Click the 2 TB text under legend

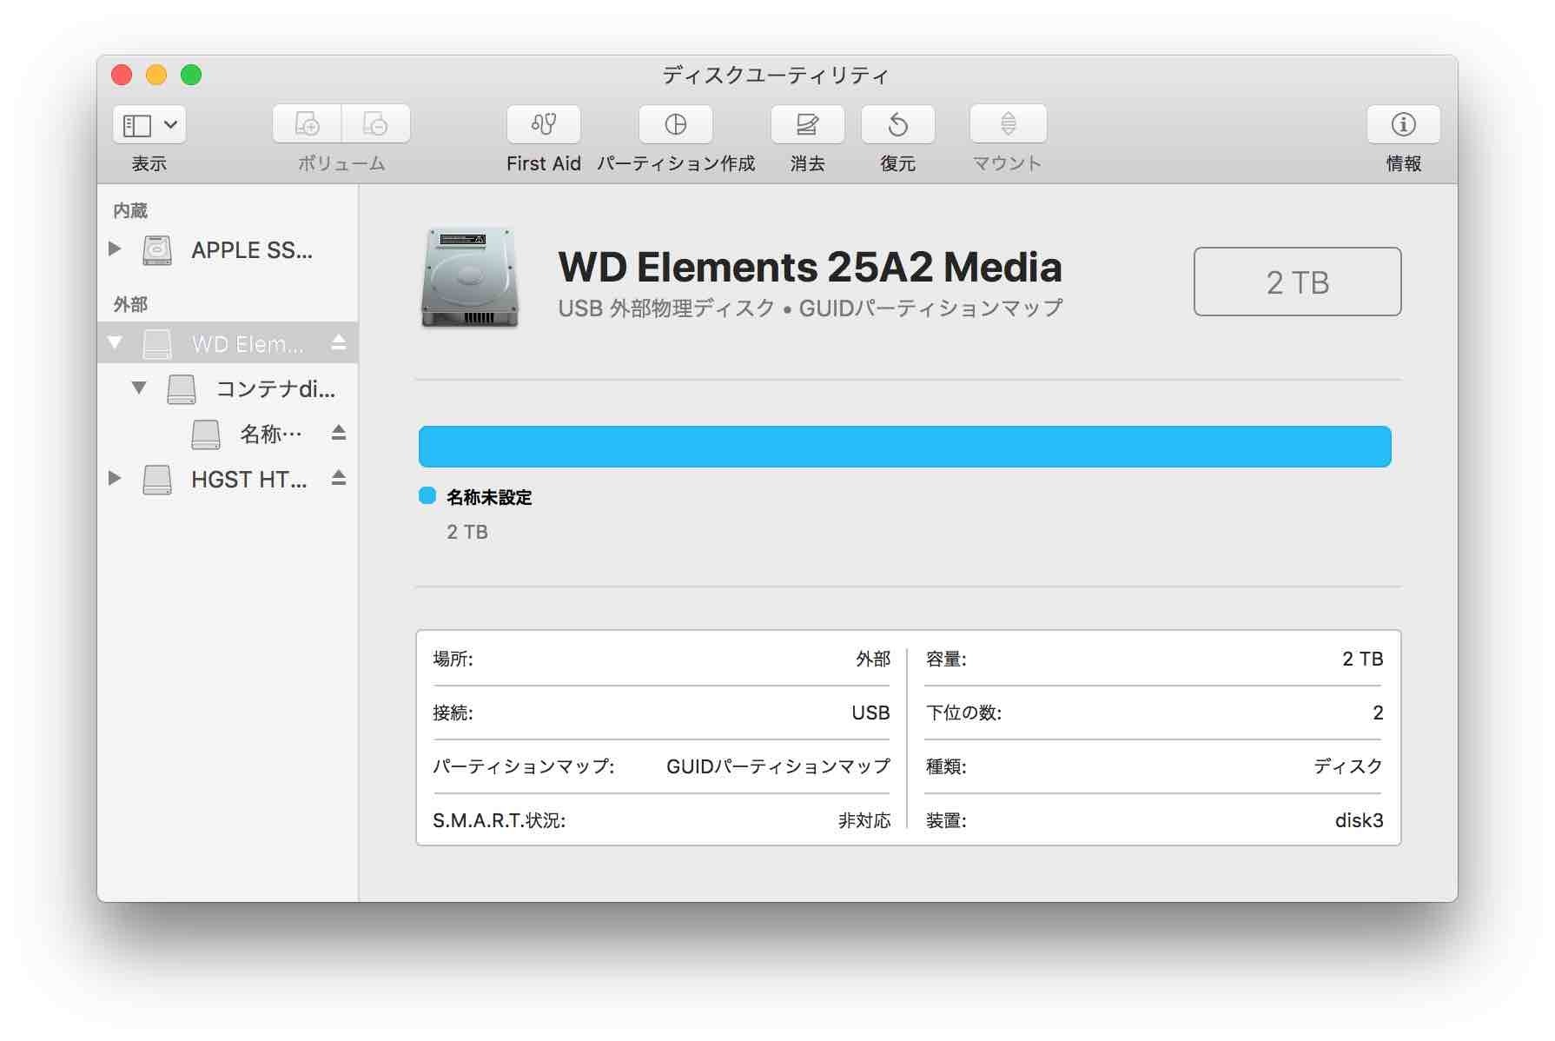point(467,532)
